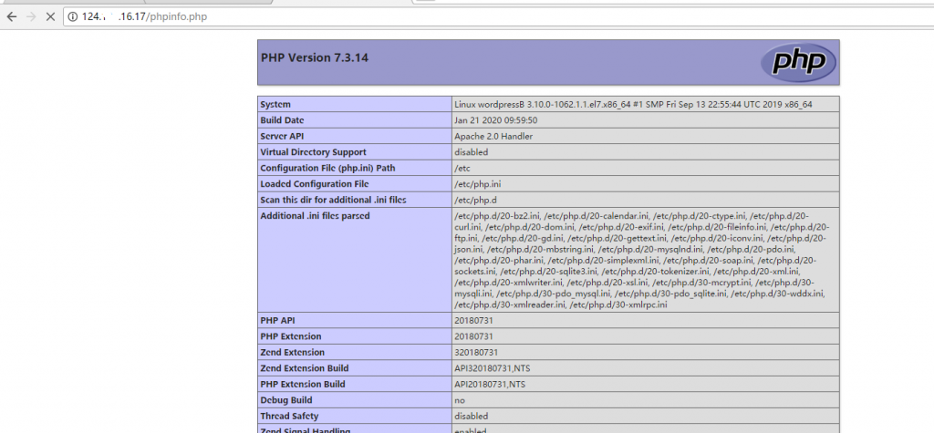
Task: Select the Linux wordpressB kernel string
Action: [633, 104]
